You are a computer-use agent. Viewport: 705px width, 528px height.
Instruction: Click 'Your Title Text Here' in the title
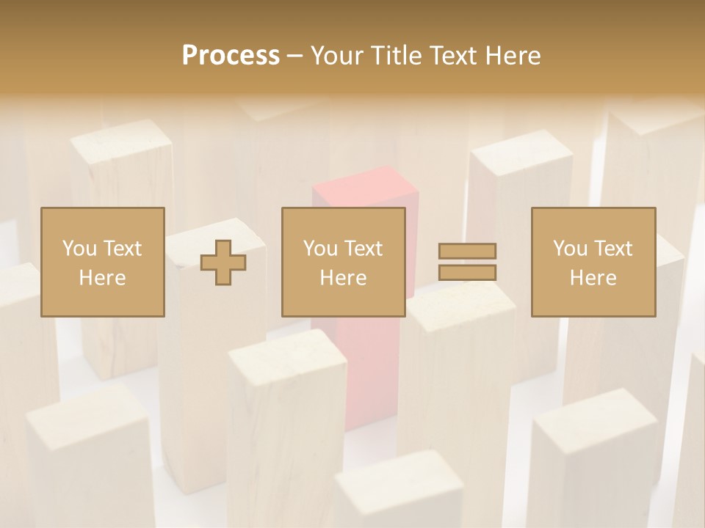click(425, 55)
